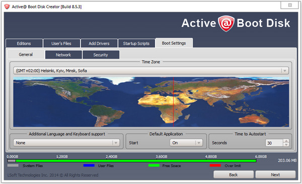This screenshot has height=184, width=302.
Task: Click the Next button
Action: [275, 175]
